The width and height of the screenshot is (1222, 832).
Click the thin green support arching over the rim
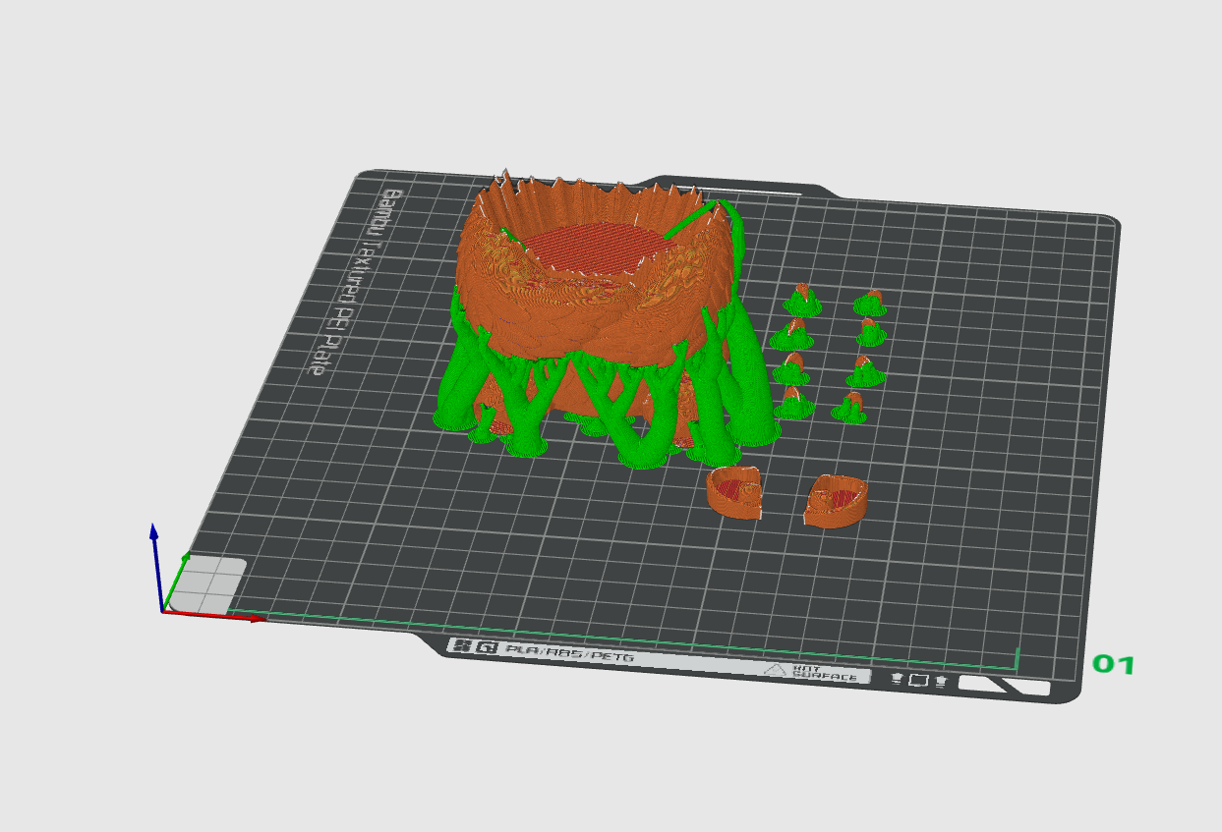click(700, 216)
